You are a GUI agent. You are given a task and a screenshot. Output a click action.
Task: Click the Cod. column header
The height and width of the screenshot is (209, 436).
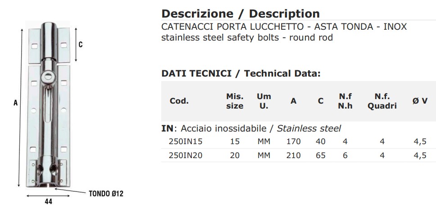click(179, 101)
